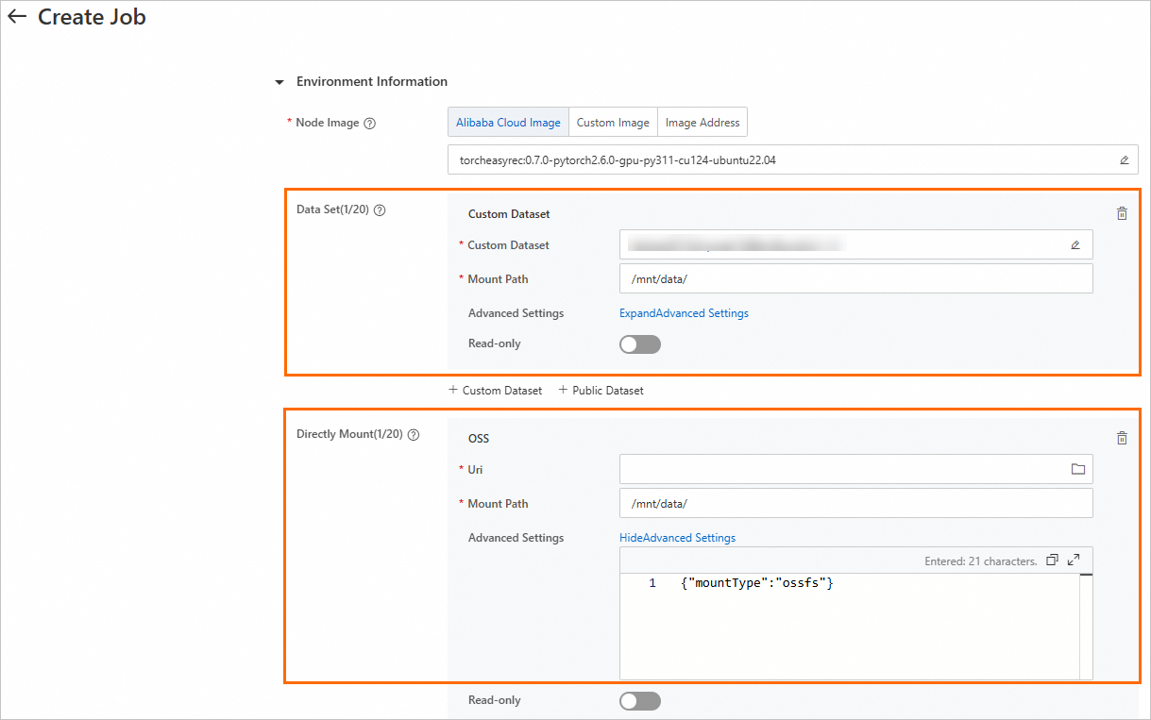Screen dimensions: 1151x720
Task: Toggle Read-only switch for OSS mount
Action: click(640, 701)
